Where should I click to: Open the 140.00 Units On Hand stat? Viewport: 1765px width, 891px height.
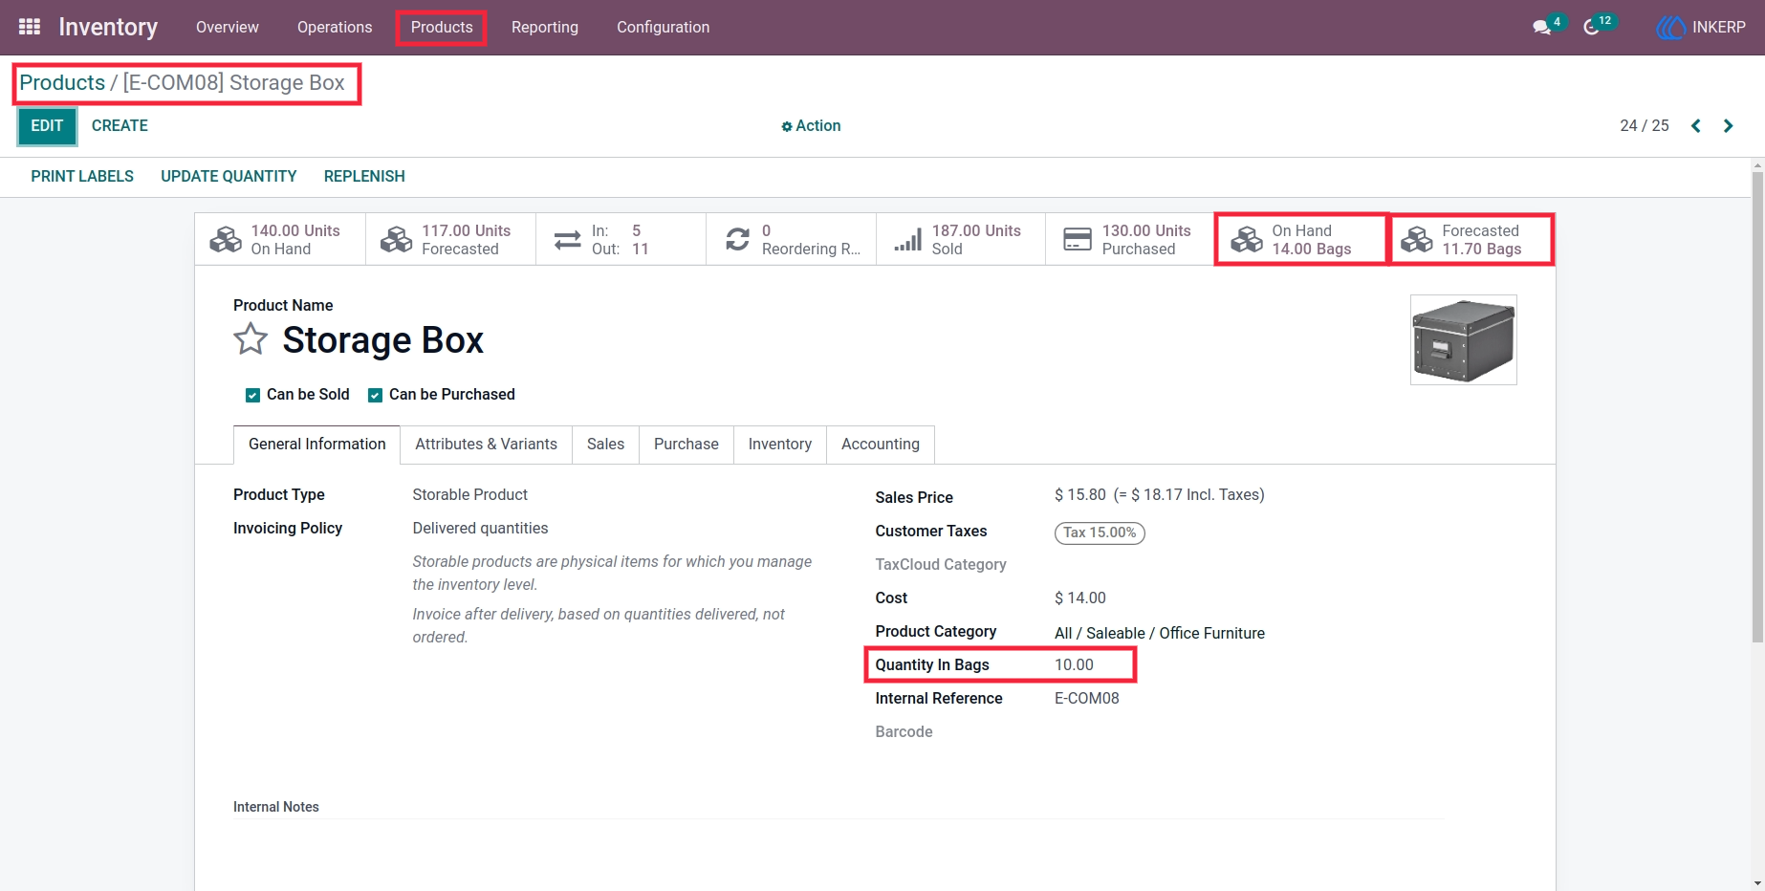coord(280,239)
